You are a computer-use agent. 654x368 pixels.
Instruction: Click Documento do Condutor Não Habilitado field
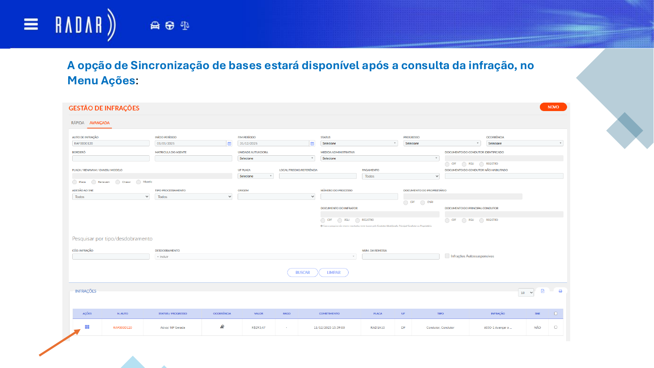coord(504,176)
